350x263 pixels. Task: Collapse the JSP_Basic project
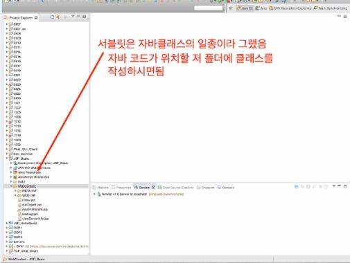(x=7, y=158)
